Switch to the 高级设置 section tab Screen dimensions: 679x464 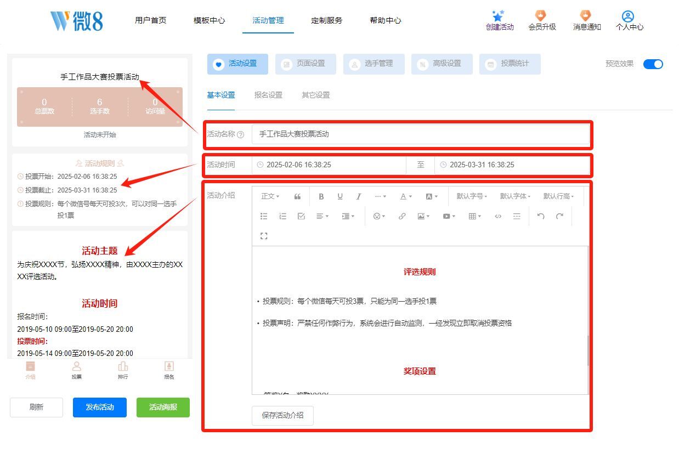(442, 64)
